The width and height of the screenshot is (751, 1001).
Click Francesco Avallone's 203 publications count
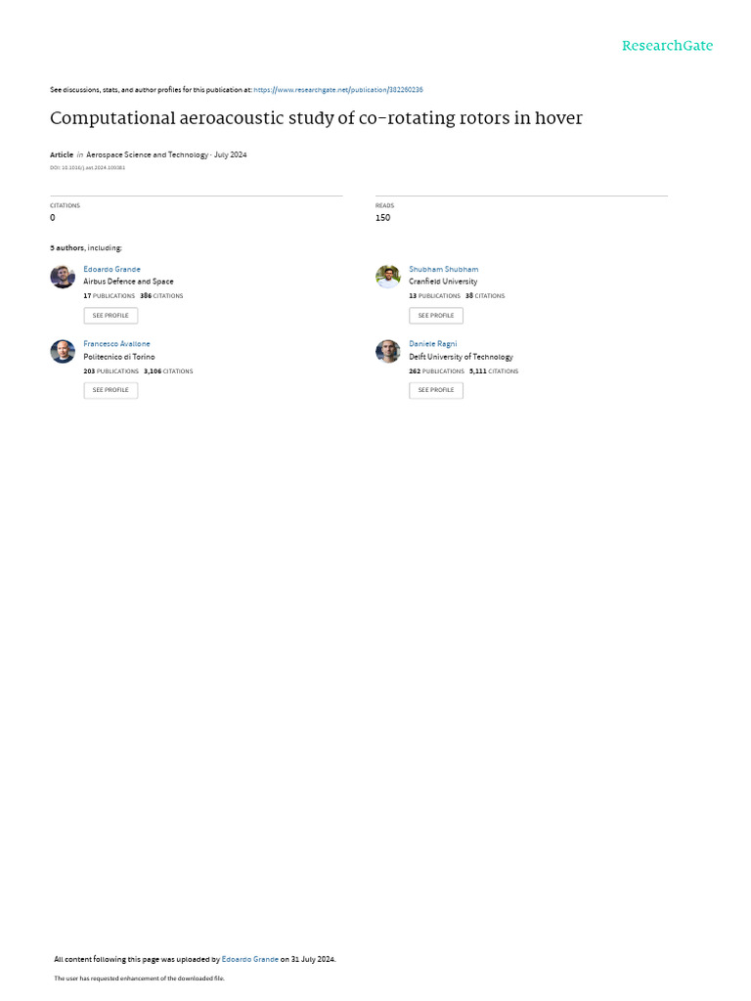pyautogui.click(x=110, y=371)
